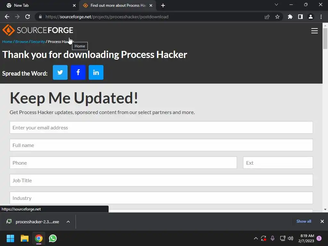Focus the email address field
Screen dimensions: 328x246
tap(161, 127)
